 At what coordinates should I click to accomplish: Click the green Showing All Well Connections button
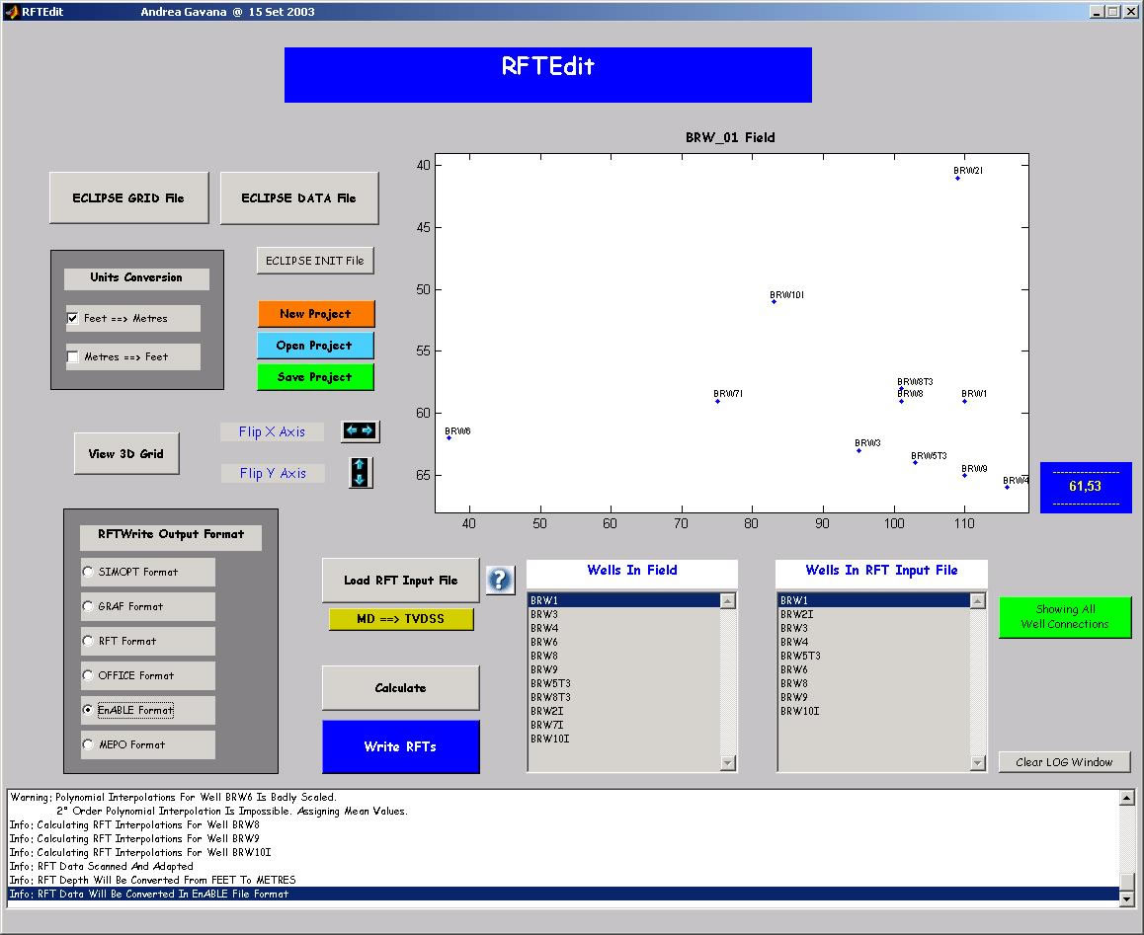(x=1064, y=617)
